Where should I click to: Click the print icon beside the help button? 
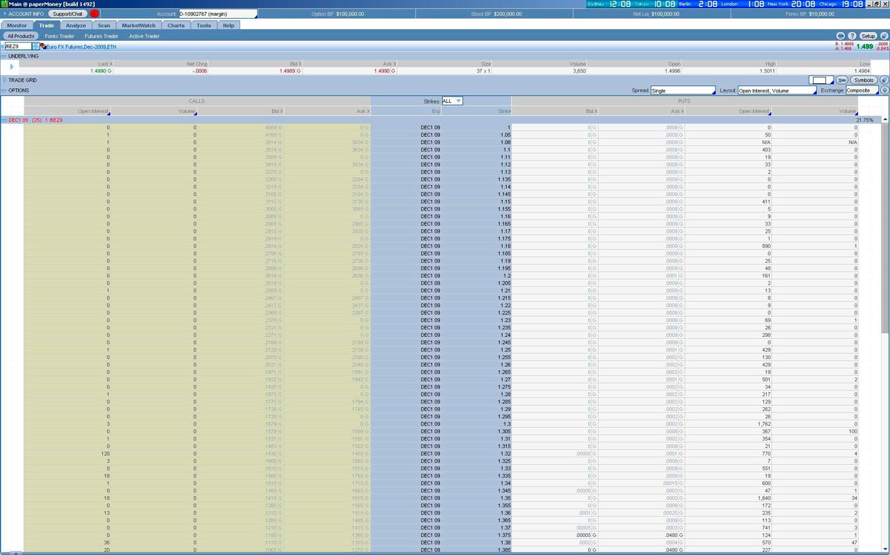(x=841, y=36)
